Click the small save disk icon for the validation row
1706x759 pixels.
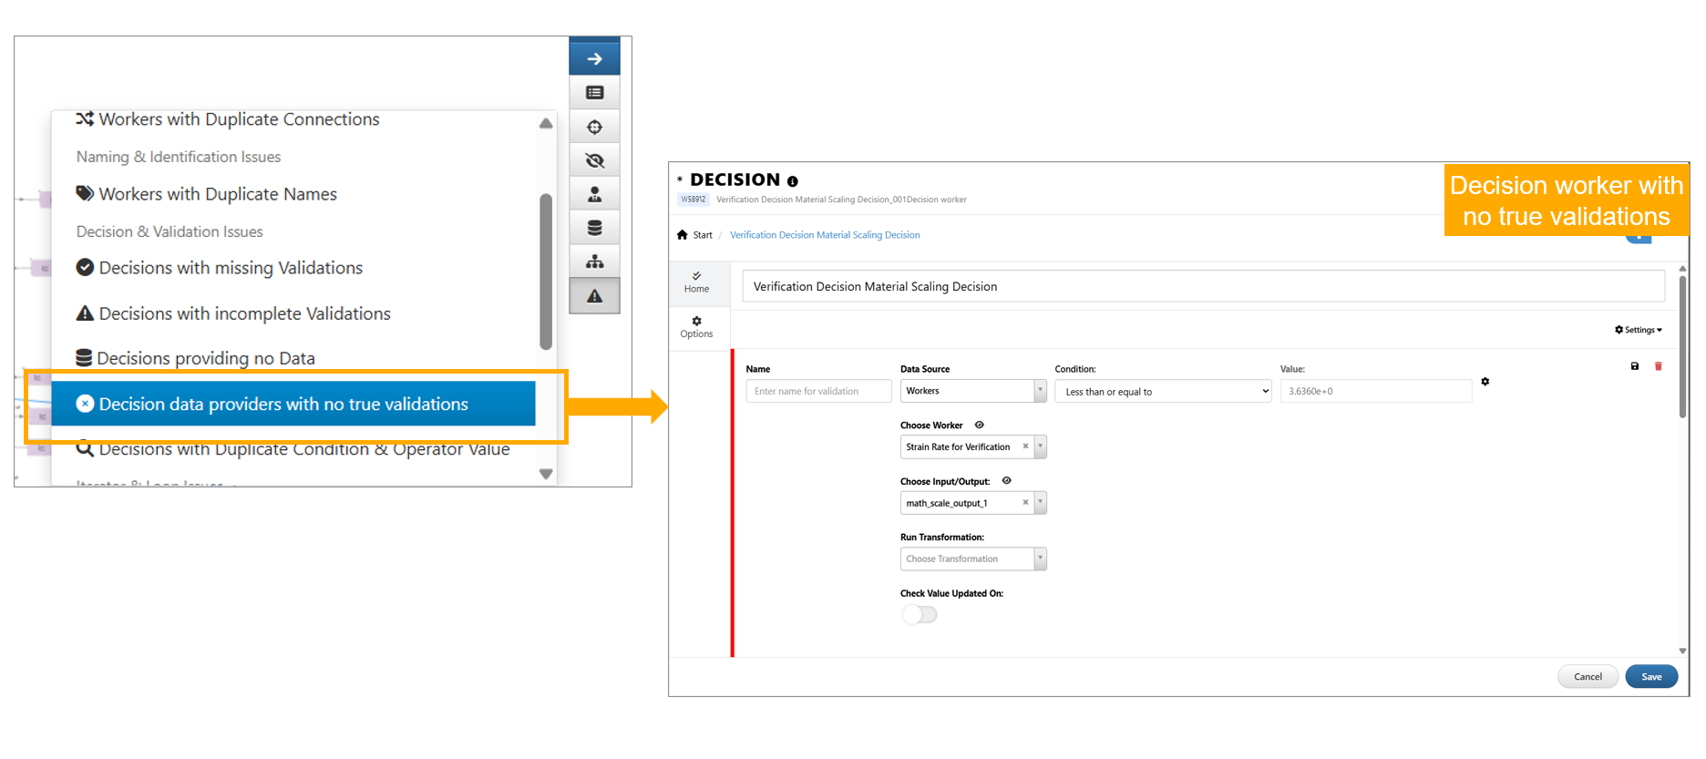point(1634,366)
